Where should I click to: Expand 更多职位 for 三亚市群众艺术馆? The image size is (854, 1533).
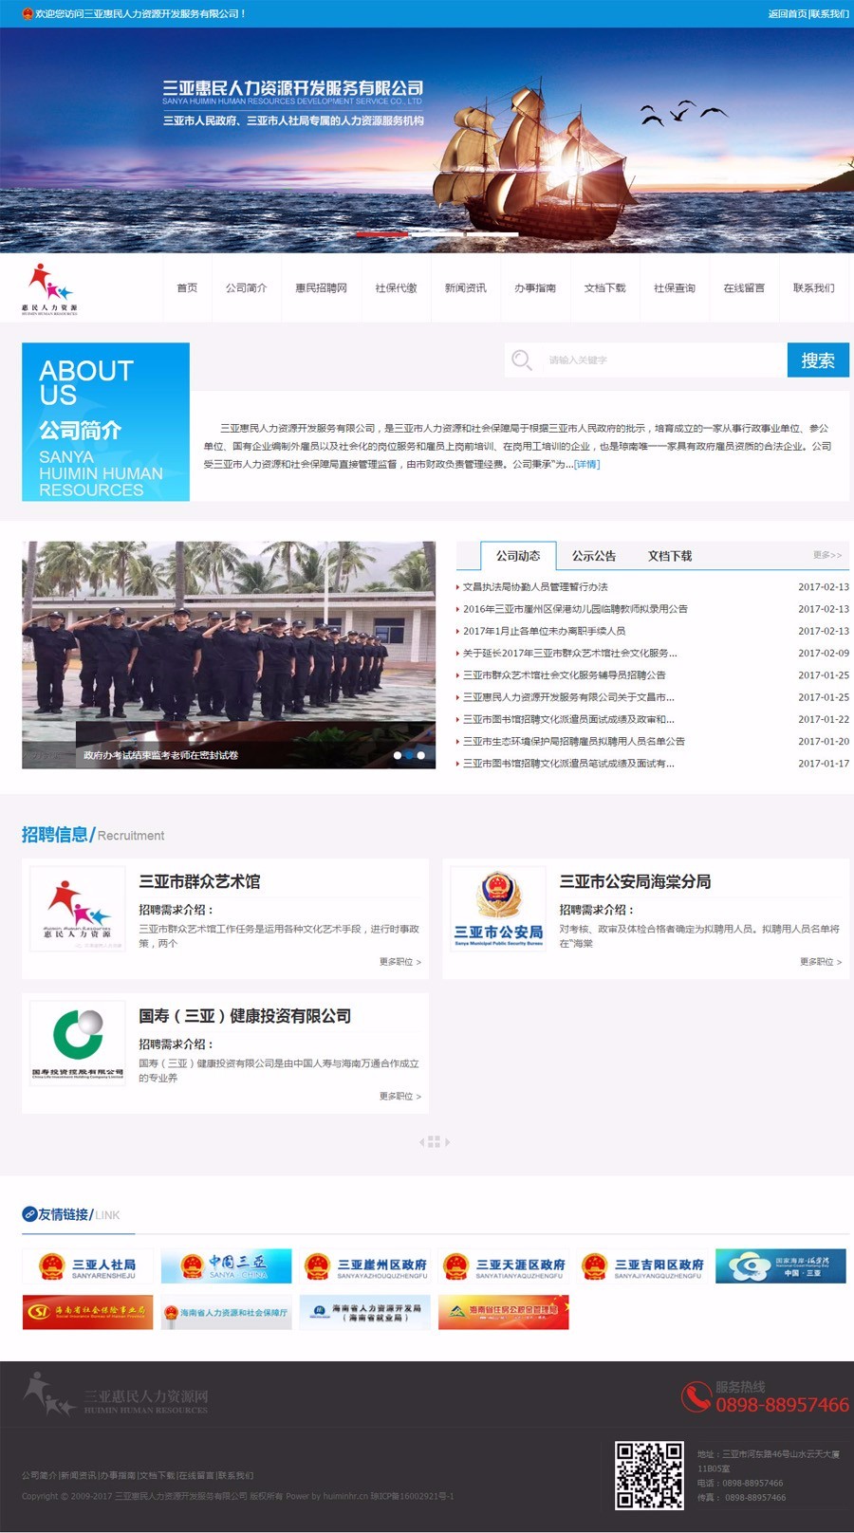(399, 962)
